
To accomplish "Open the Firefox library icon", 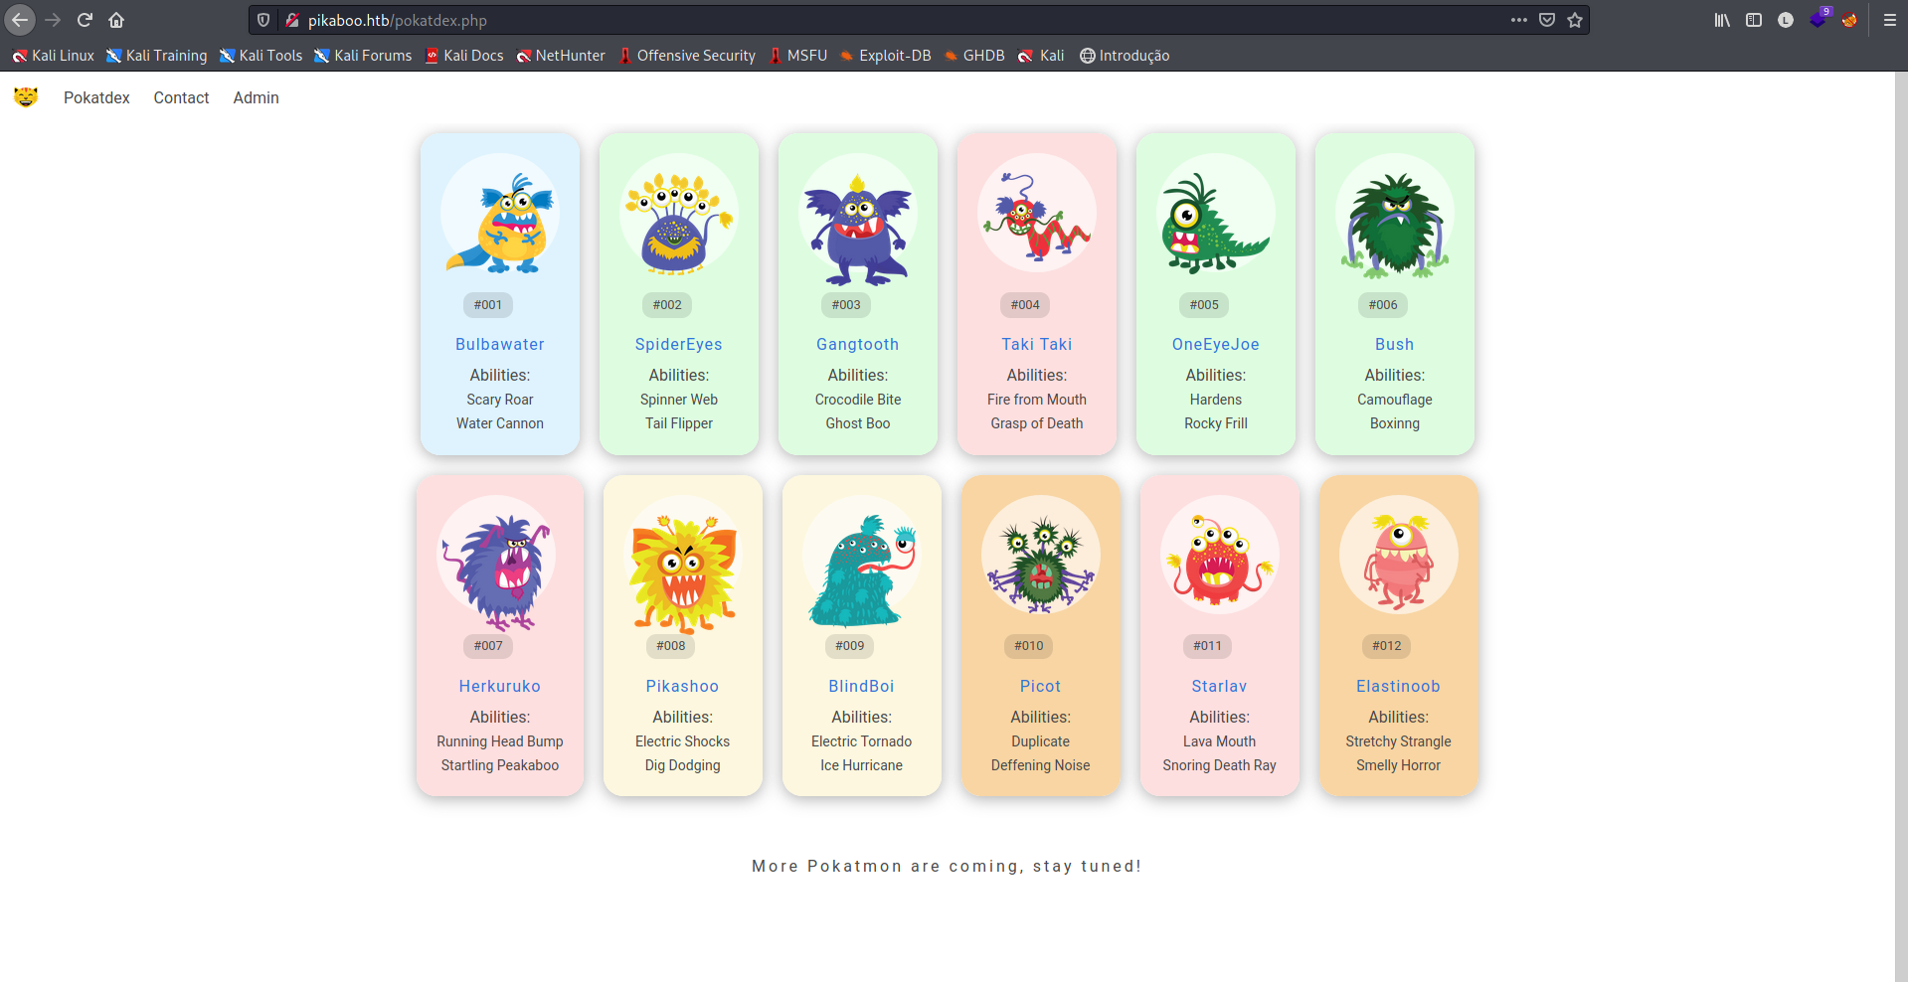I will click(1722, 20).
